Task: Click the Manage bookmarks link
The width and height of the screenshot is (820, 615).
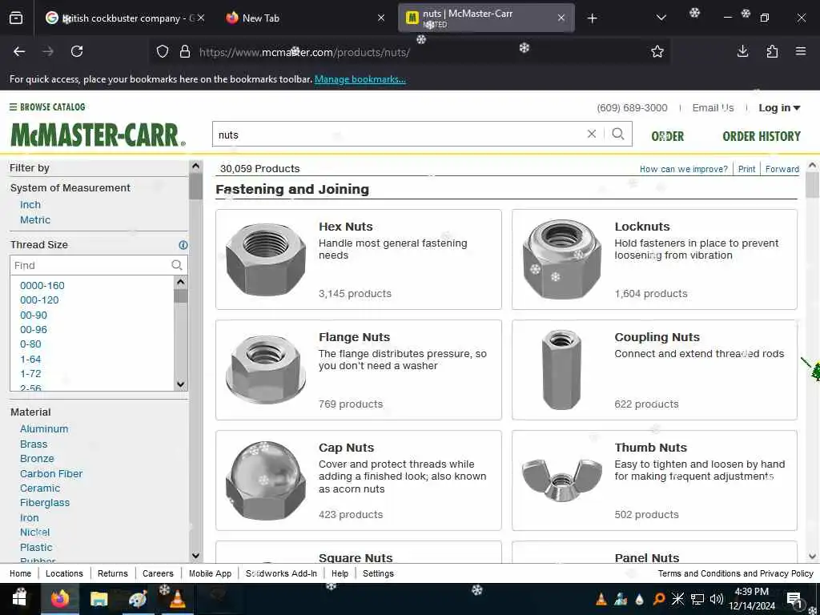Action: [360, 79]
